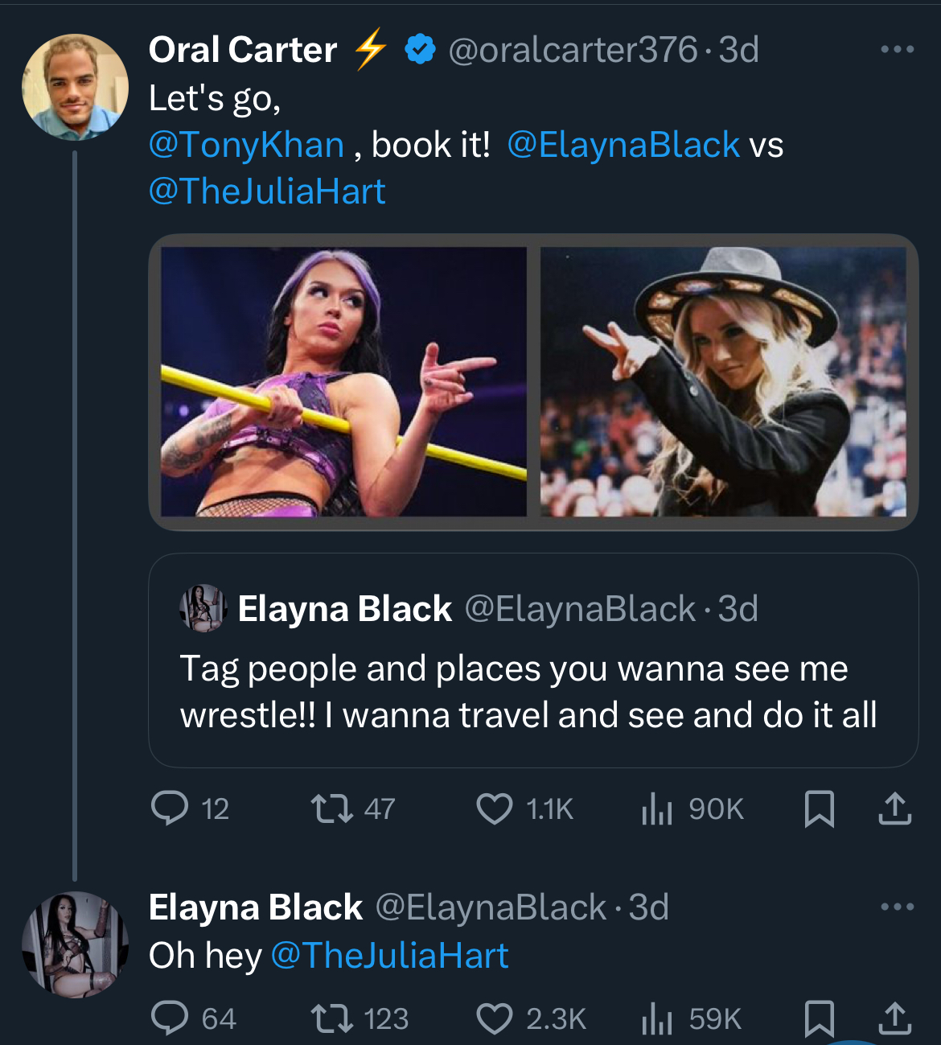Open @TheJuliaHart mention in Oral Carter's tweet
This screenshot has width=941, height=1045.
click(267, 192)
